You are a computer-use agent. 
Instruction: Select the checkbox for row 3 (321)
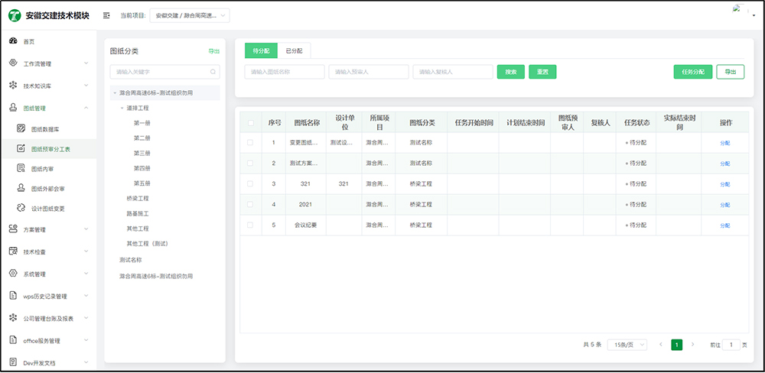coord(250,184)
